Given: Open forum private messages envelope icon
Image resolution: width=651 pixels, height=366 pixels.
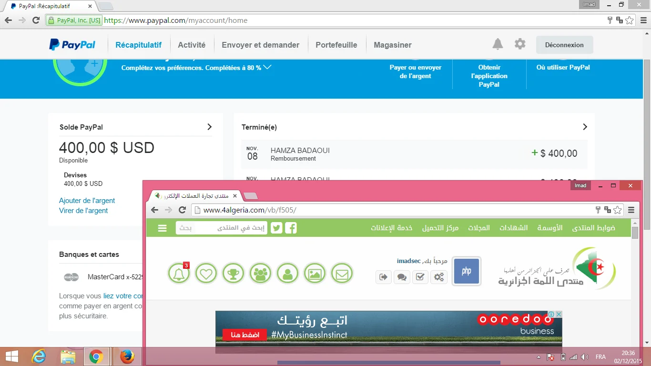Looking at the screenshot, I should [x=342, y=274].
